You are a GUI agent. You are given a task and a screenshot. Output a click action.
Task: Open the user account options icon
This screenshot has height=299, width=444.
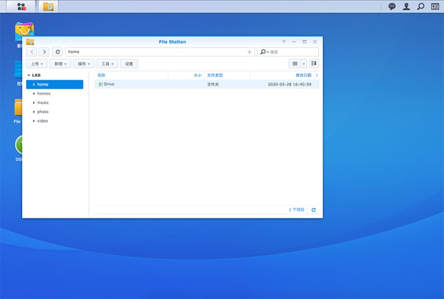point(406,7)
